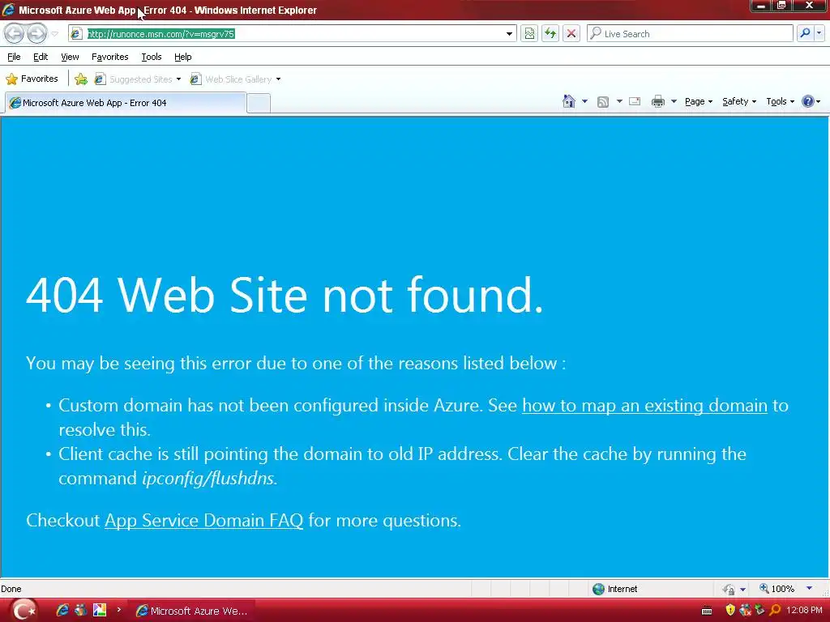Click the 100% zoom level button

coord(777,589)
